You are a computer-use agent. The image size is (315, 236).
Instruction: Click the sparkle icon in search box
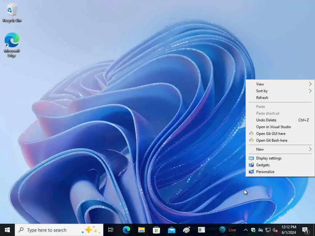pos(91,230)
